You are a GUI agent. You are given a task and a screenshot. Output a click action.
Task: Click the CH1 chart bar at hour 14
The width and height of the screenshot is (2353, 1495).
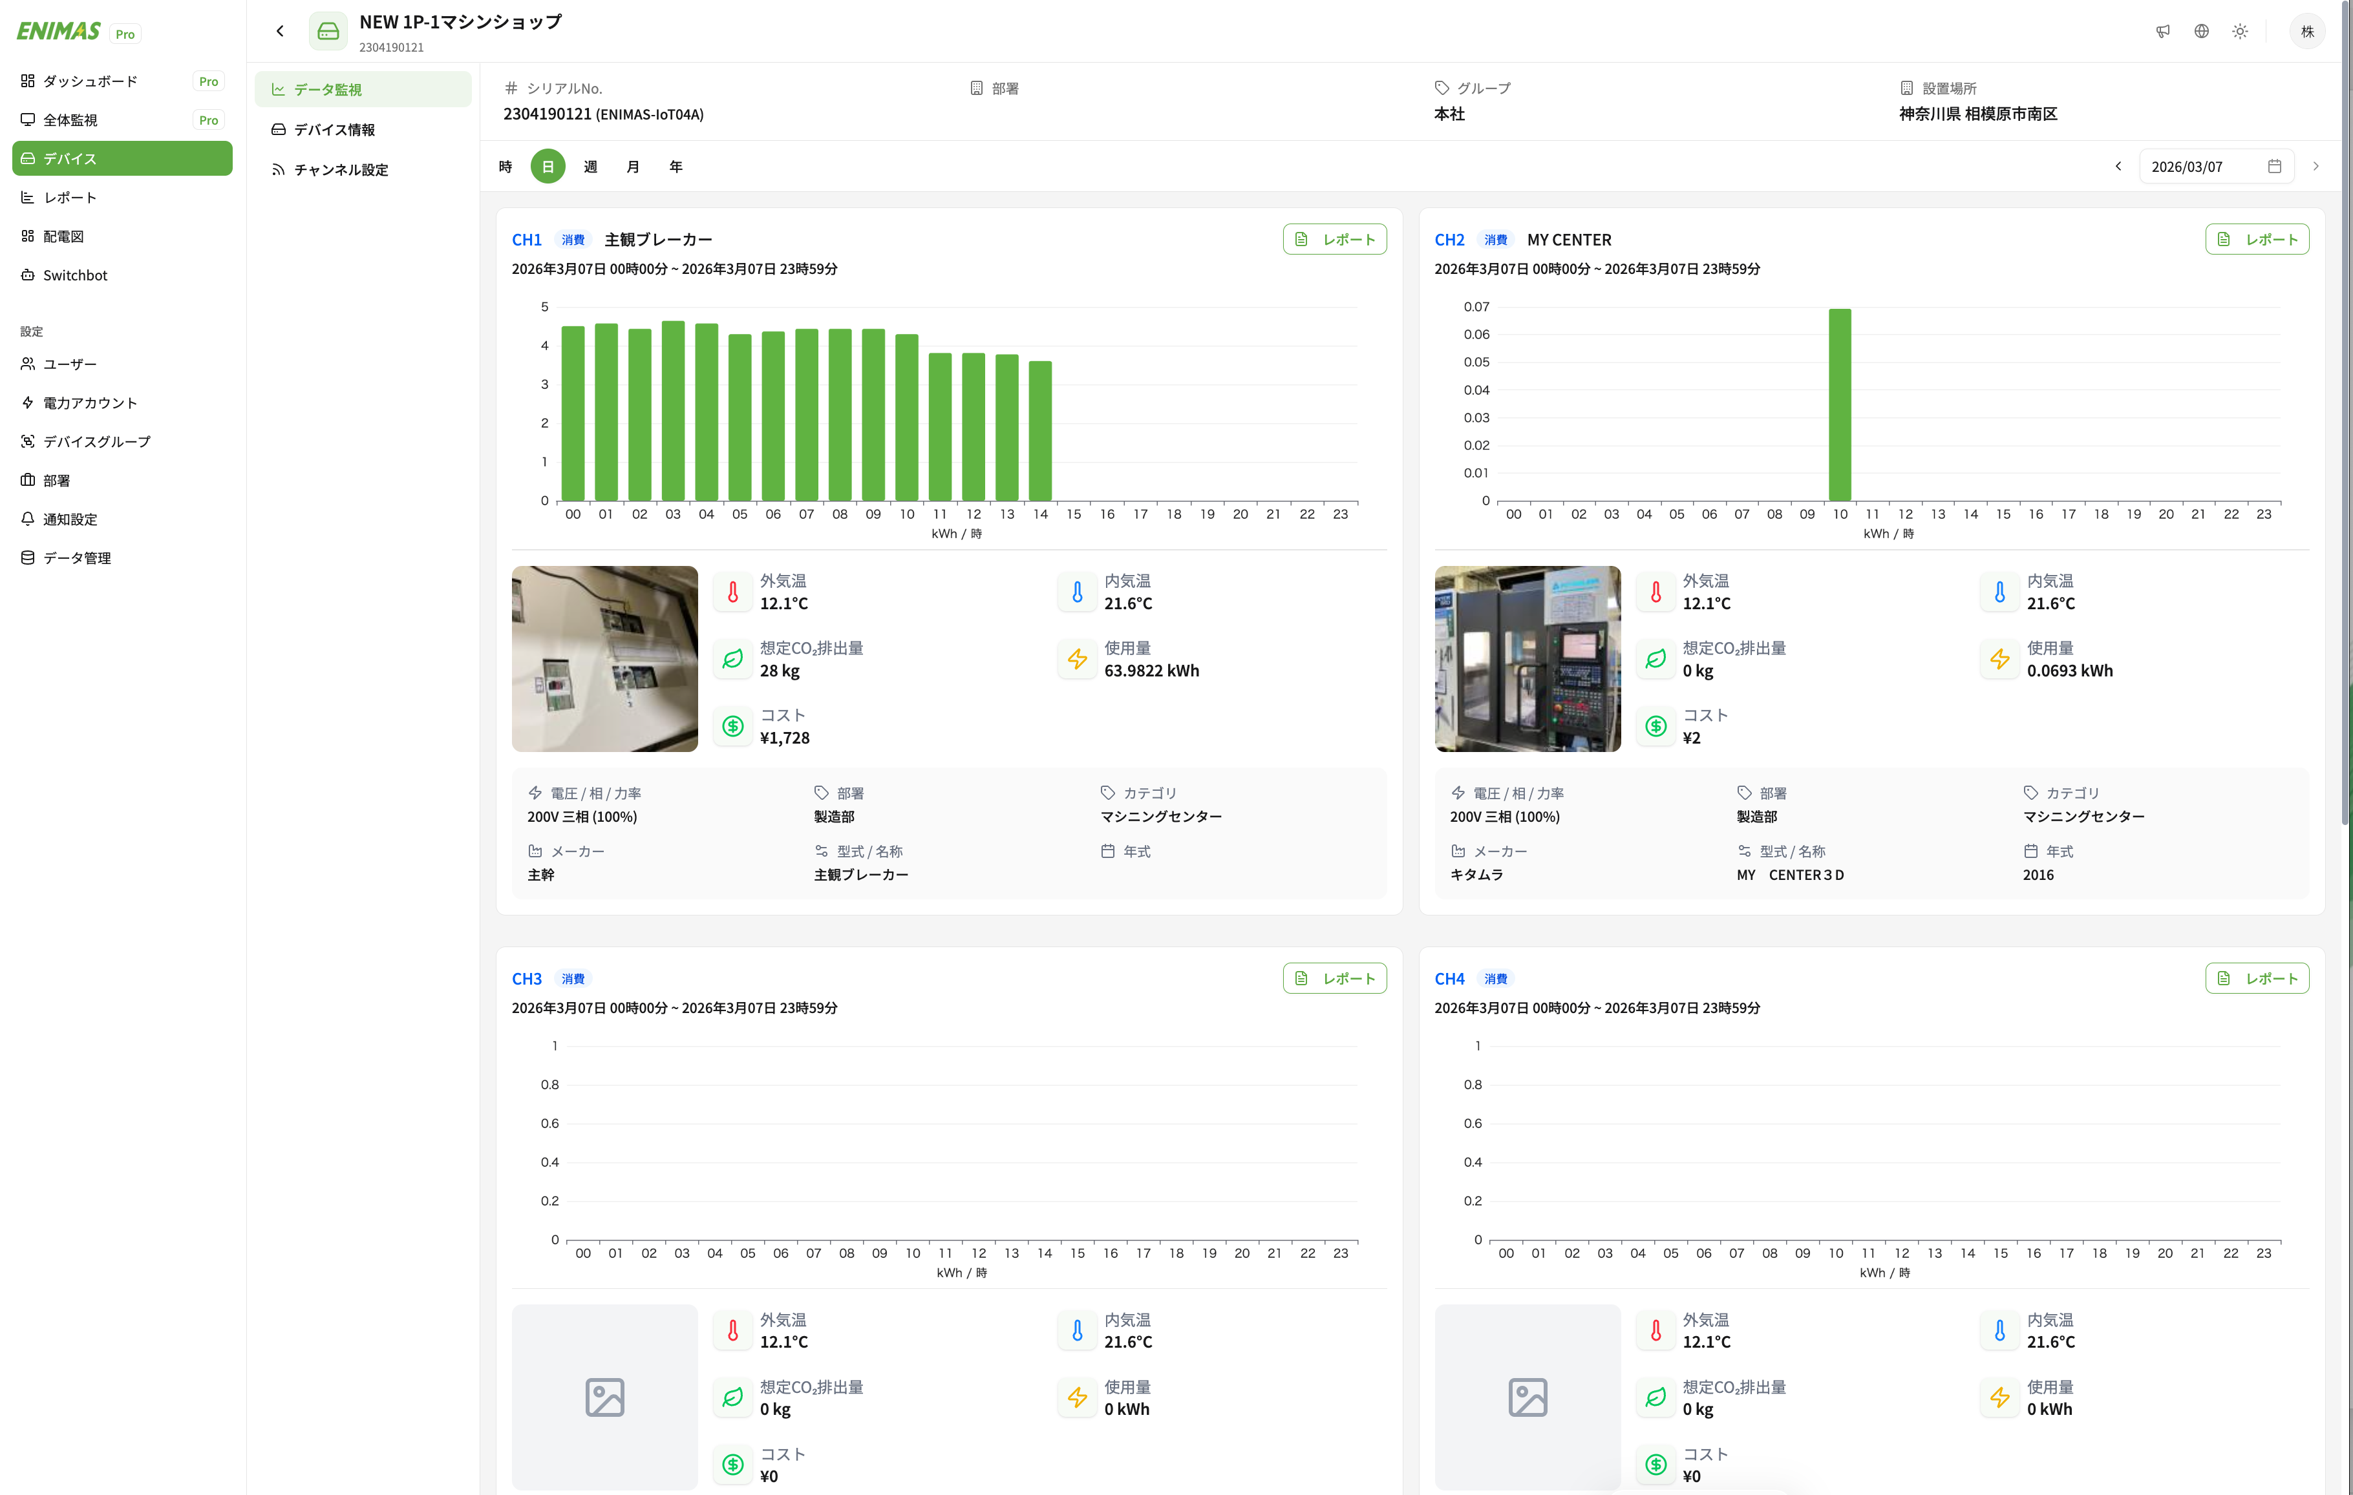point(1041,431)
